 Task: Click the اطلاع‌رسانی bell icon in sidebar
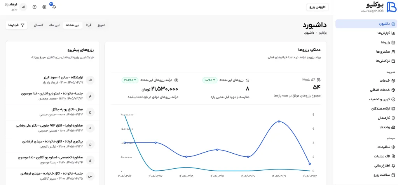pos(393,166)
